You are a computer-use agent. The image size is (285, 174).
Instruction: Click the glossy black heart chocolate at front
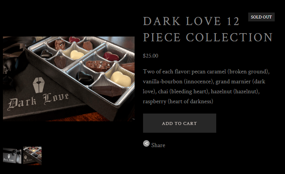(x=85, y=78)
